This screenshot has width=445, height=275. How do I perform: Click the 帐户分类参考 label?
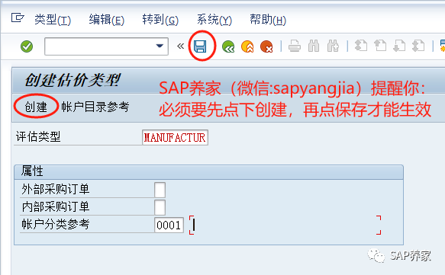pyautogui.click(x=56, y=225)
